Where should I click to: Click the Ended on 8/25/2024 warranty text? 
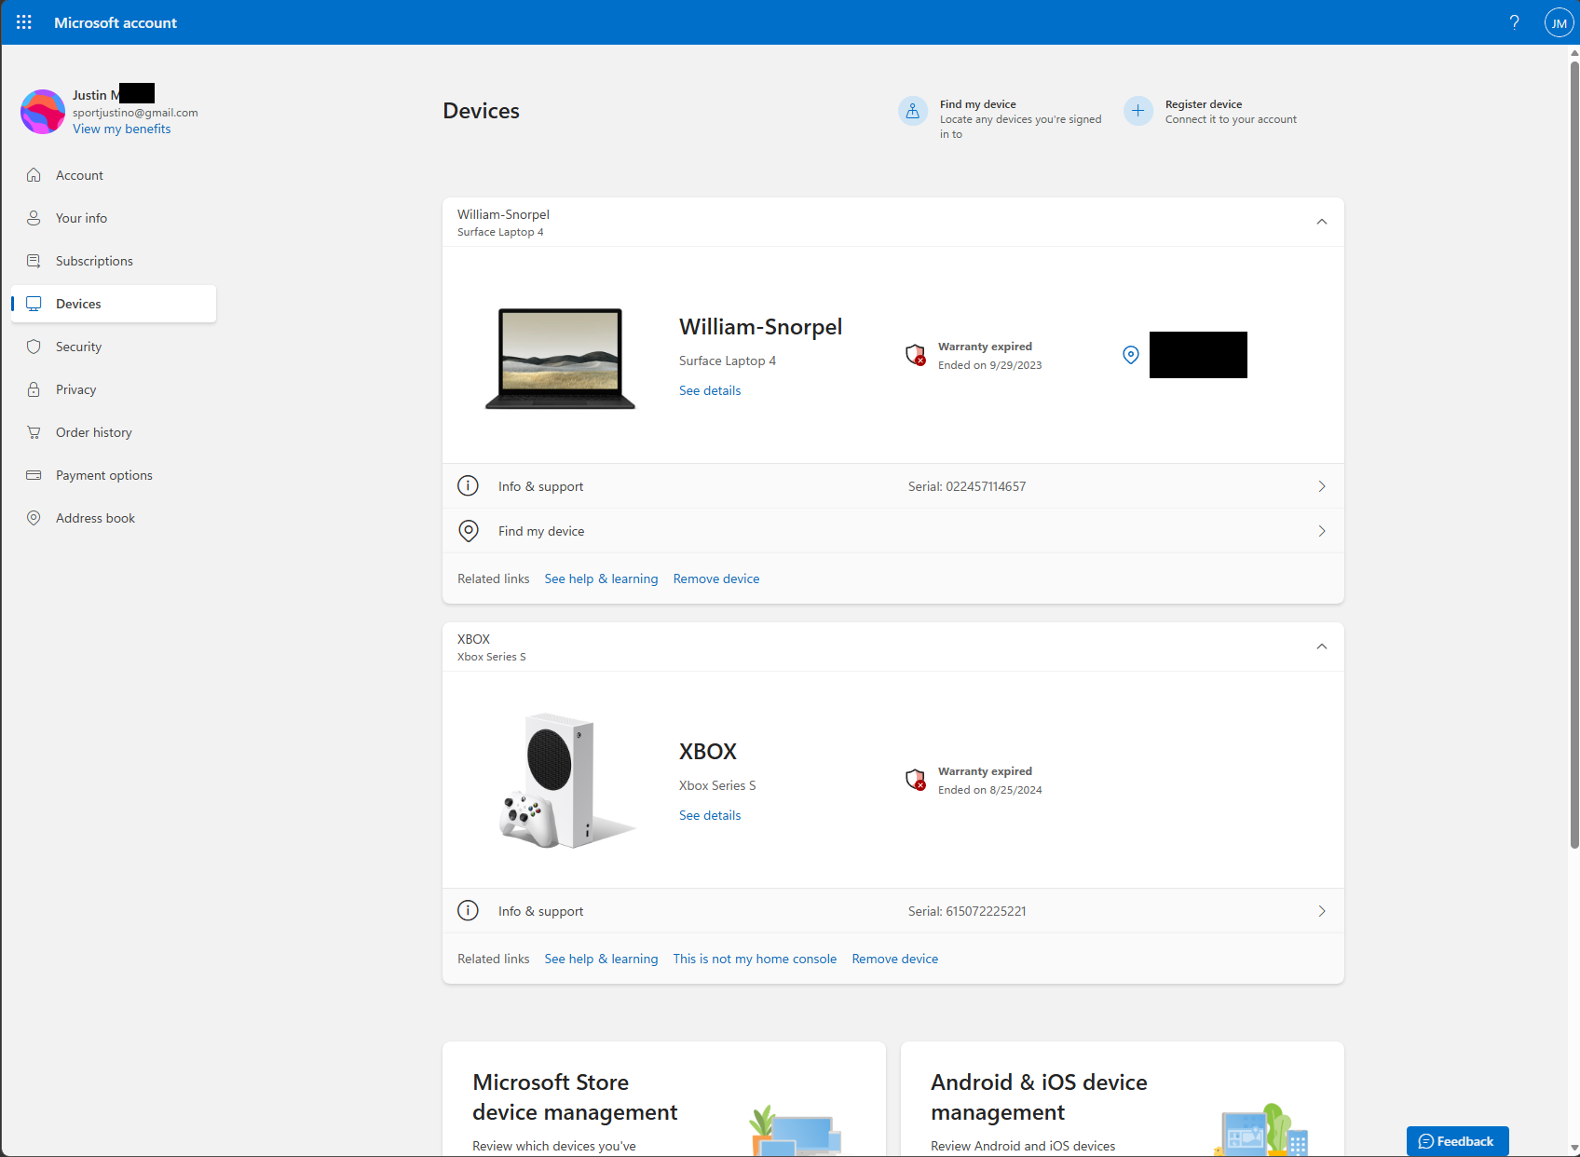coord(990,790)
